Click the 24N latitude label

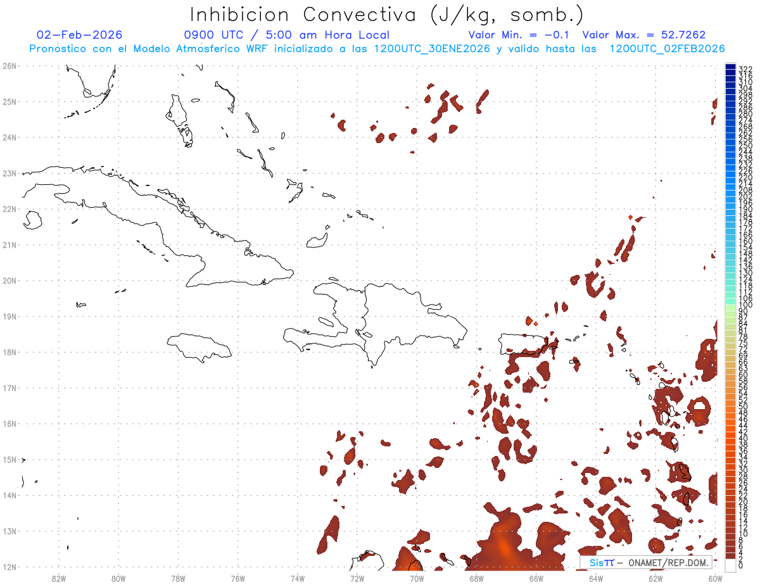click(10, 137)
